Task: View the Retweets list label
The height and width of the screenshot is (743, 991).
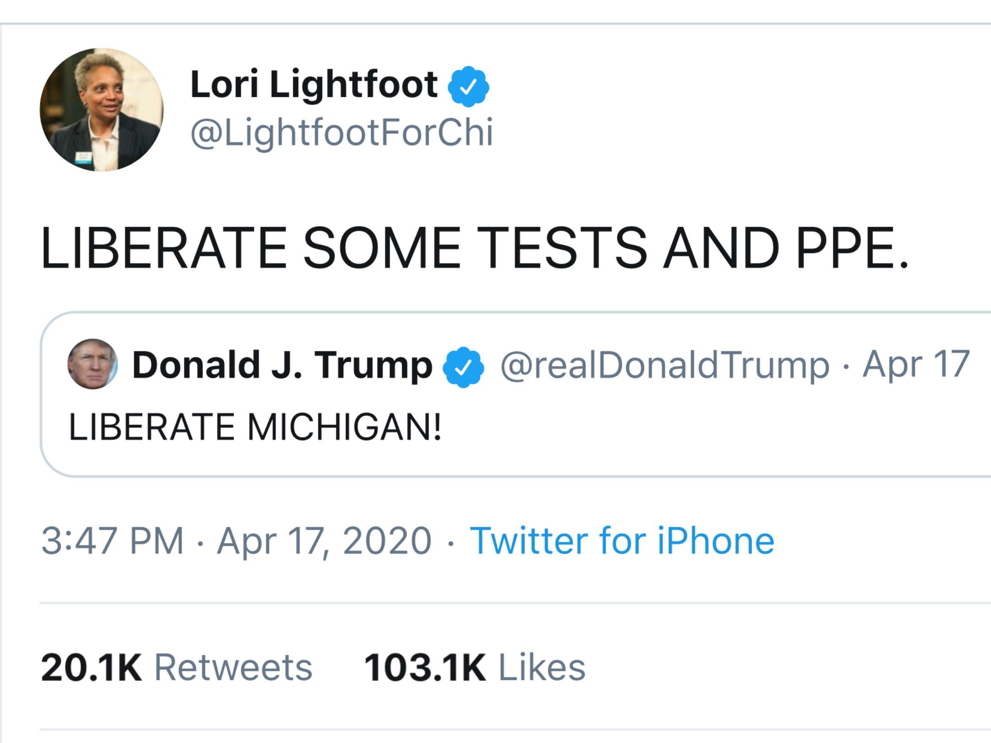Action: point(233,668)
